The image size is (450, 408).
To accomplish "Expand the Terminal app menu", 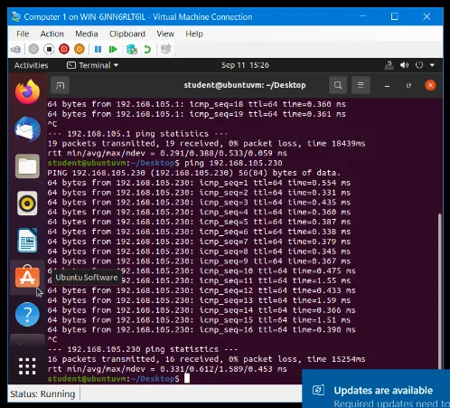I will tap(93, 65).
